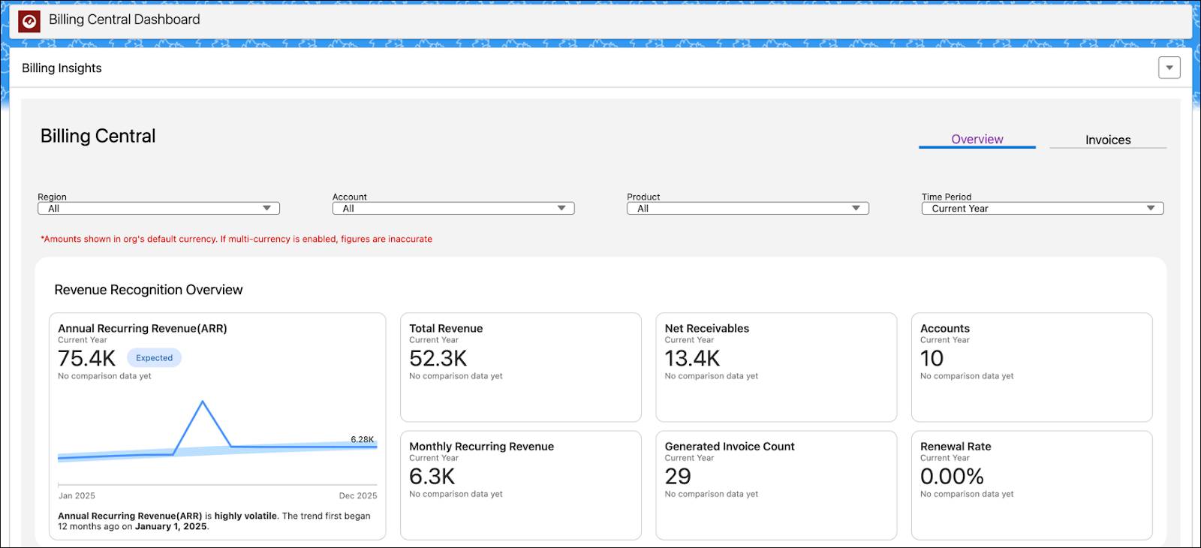Image resolution: width=1201 pixels, height=548 pixels.
Task: Click the Monthly Recurring Revenue 6.3K value
Action: pos(432,477)
